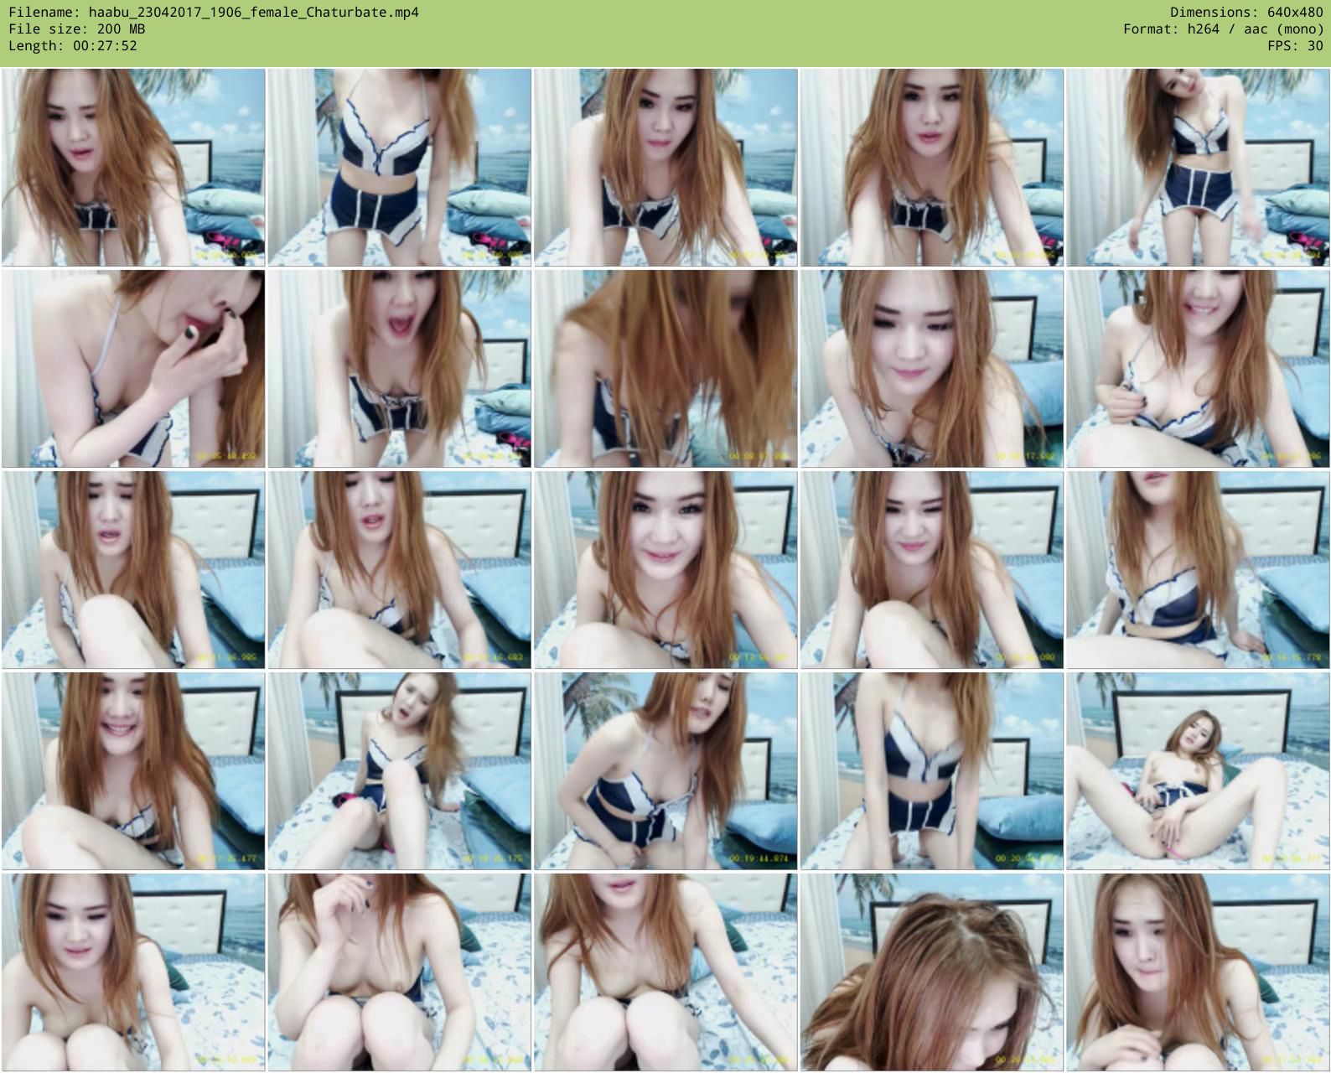Click the Dimensions 640x480 label

[x=1246, y=13]
